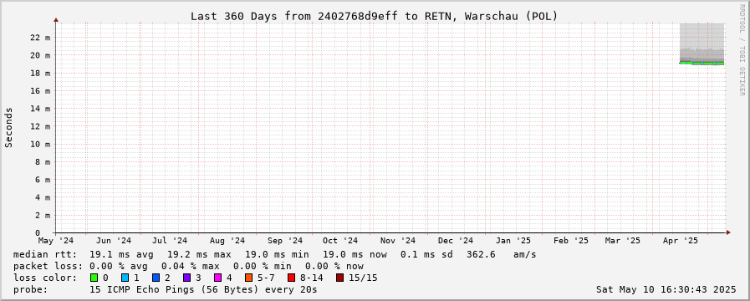Click the purple loss color 3 swatch
Screen dimensions: 750x301
(x=186, y=278)
